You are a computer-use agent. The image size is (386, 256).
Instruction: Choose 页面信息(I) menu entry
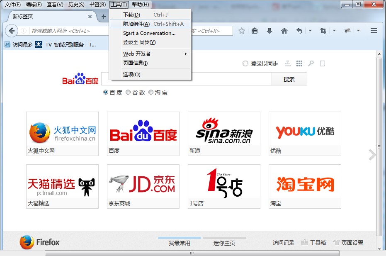[150, 63]
